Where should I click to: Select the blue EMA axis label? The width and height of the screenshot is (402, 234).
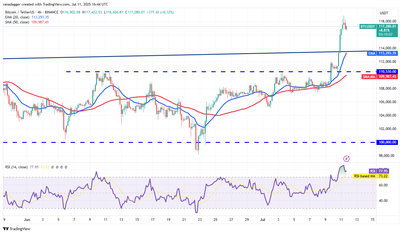tap(371, 53)
